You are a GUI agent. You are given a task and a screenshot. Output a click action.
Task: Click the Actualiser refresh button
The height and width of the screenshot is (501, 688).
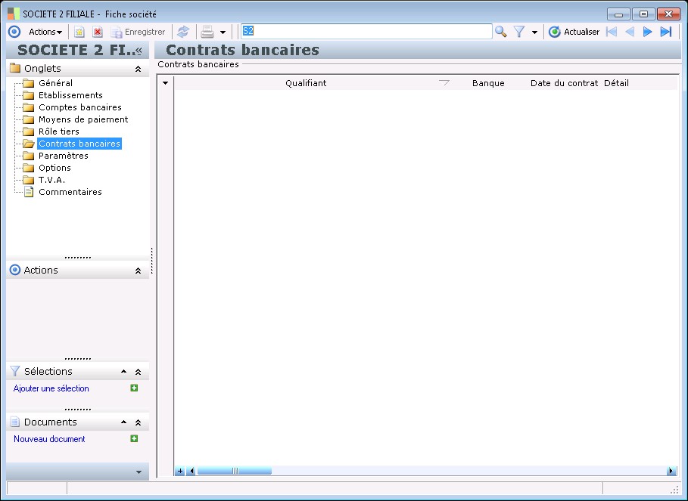point(574,32)
